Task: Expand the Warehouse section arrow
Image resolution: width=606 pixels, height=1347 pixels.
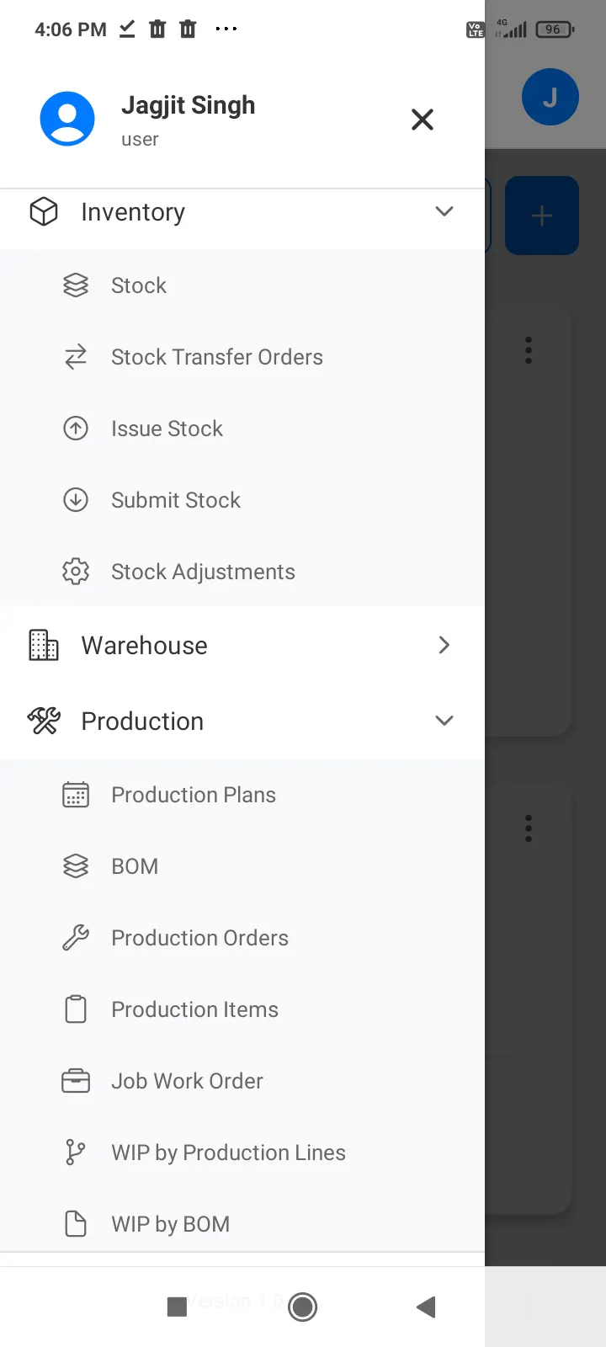Action: click(x=444, y=645)
